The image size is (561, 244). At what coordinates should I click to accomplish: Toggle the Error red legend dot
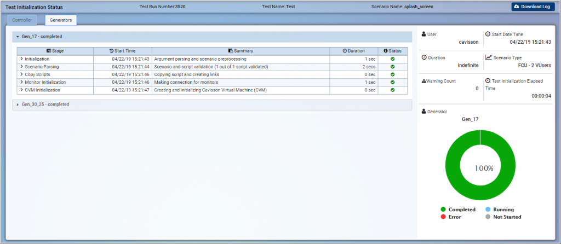pos(443,217)
